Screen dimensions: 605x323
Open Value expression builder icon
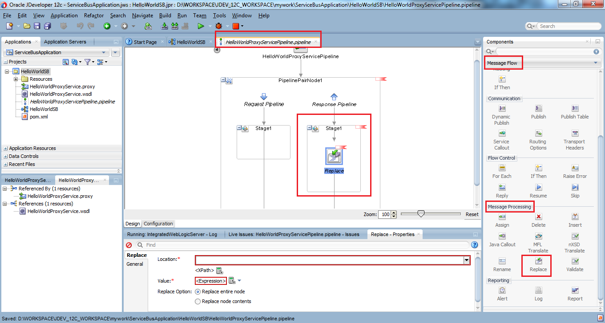[x=231, y=280]
